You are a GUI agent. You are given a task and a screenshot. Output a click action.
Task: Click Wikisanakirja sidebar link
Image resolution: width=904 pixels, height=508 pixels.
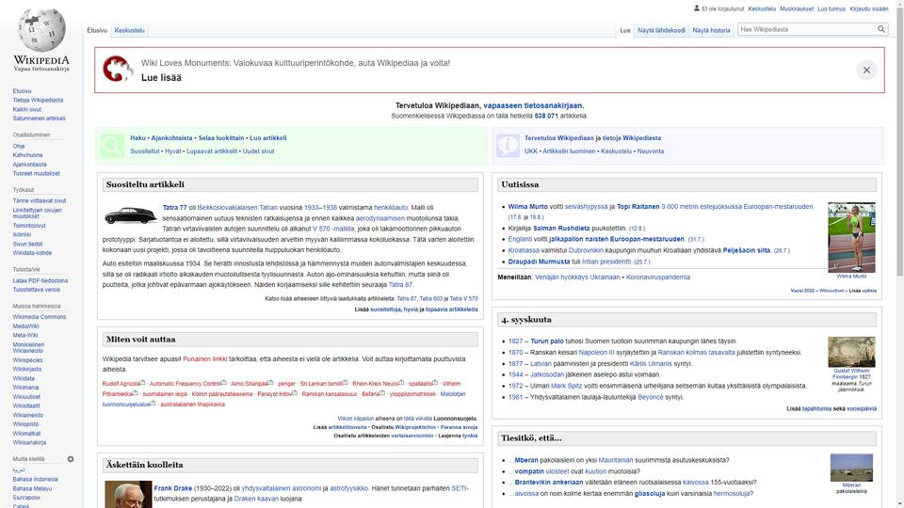pos(29,442)
